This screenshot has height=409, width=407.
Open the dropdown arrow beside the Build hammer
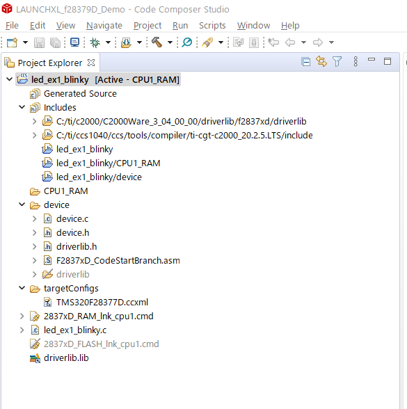tap(170, 42)
